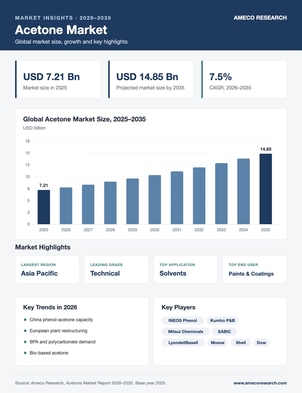
Task: Click the 2033 bar in the chart
Action: tap(221, 194)
